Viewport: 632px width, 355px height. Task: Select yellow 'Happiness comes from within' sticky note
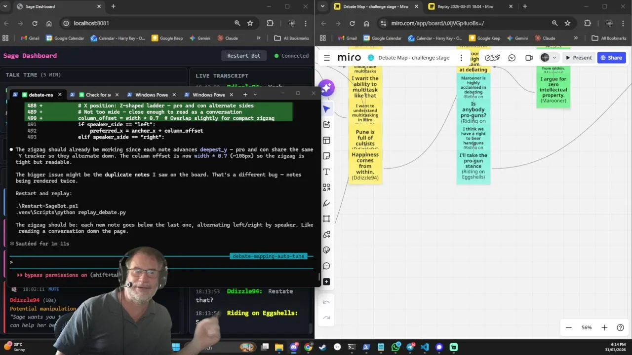tap(365, 166)
